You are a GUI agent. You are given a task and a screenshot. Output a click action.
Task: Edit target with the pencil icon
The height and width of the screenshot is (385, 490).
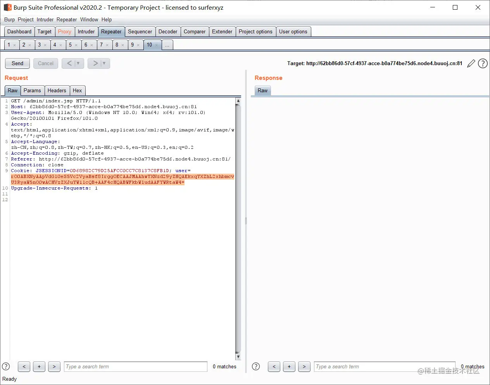pyautogui.click(x=471, y=64)
